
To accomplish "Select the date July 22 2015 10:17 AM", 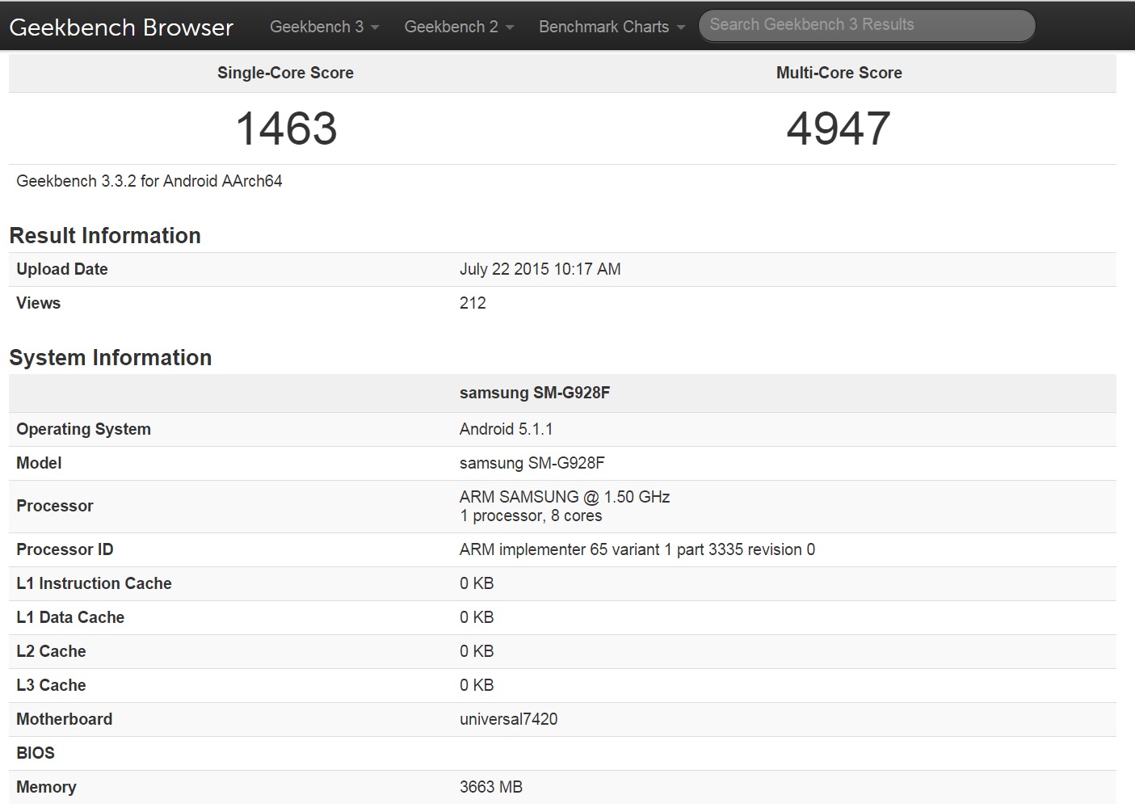I will pyautogui.click(x=540, y=269).
